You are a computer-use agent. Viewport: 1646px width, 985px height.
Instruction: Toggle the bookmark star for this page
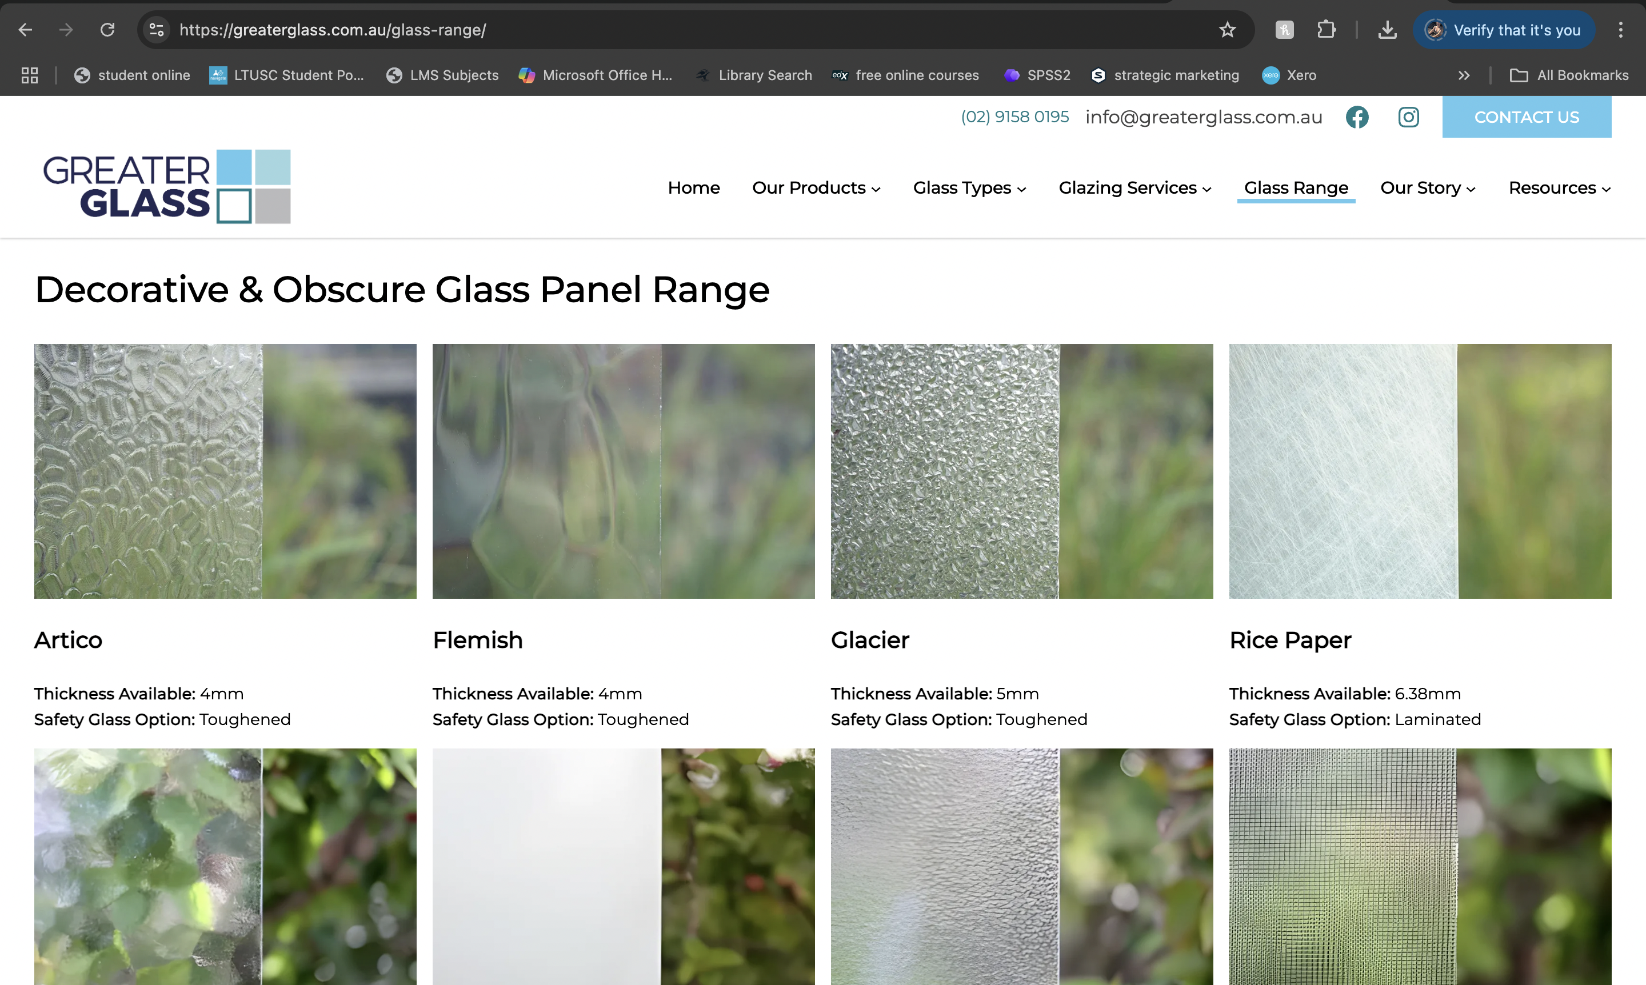[1227, 29]
